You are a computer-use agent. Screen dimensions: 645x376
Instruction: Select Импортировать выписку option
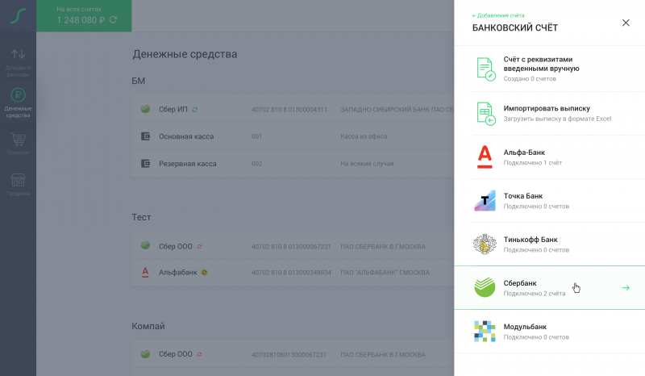coord(547,108)
